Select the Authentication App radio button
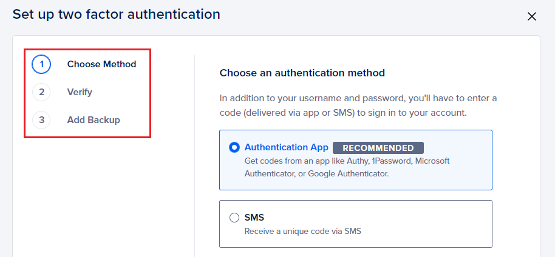 (x=234, y=147)
